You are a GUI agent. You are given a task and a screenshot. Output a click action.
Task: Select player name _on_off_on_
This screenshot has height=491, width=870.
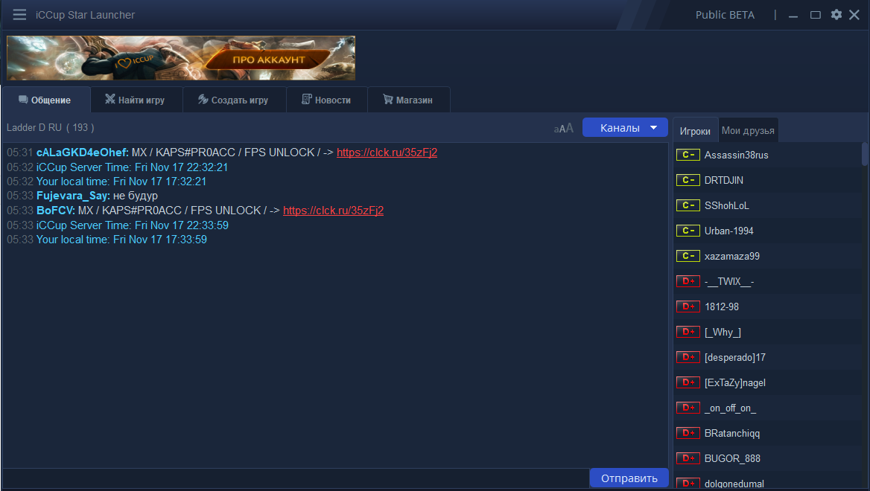tap(730, 408)
